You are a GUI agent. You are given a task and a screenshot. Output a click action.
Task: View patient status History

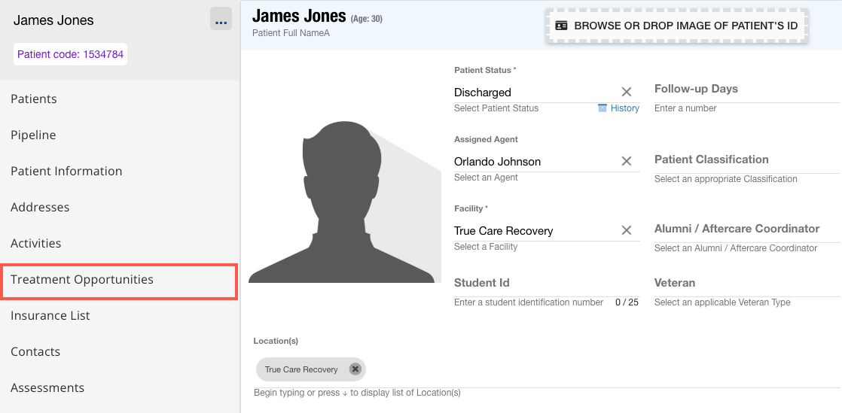click(x=618, y=108)
